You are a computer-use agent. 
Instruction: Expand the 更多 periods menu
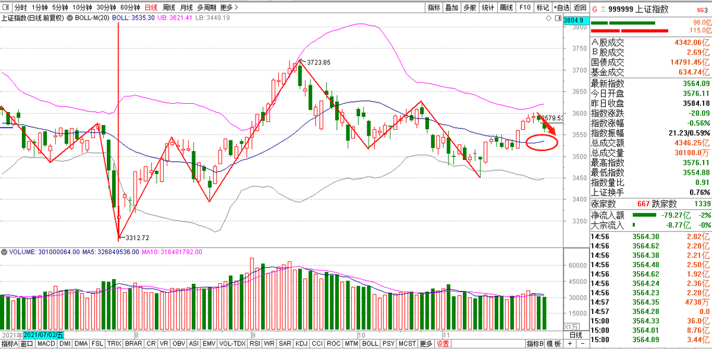click(x=228, y=8)
